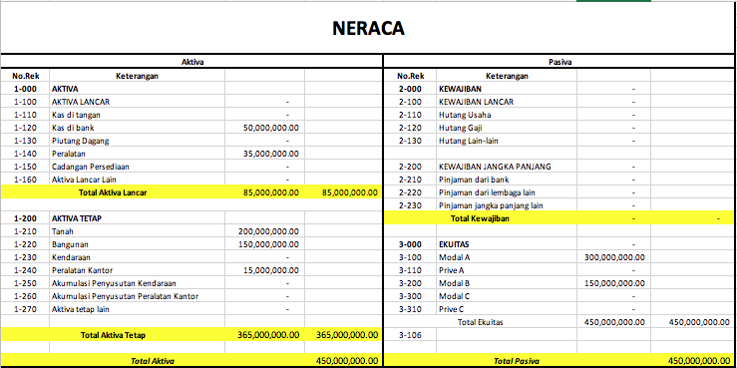Select the italic Total Aktiva label
The width and height of the screenshot is (737, 368).
coord(153,361)
